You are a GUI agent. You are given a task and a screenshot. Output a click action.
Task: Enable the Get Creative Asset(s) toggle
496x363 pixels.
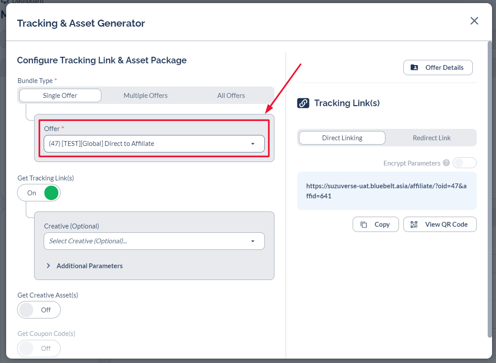(39, 310)
